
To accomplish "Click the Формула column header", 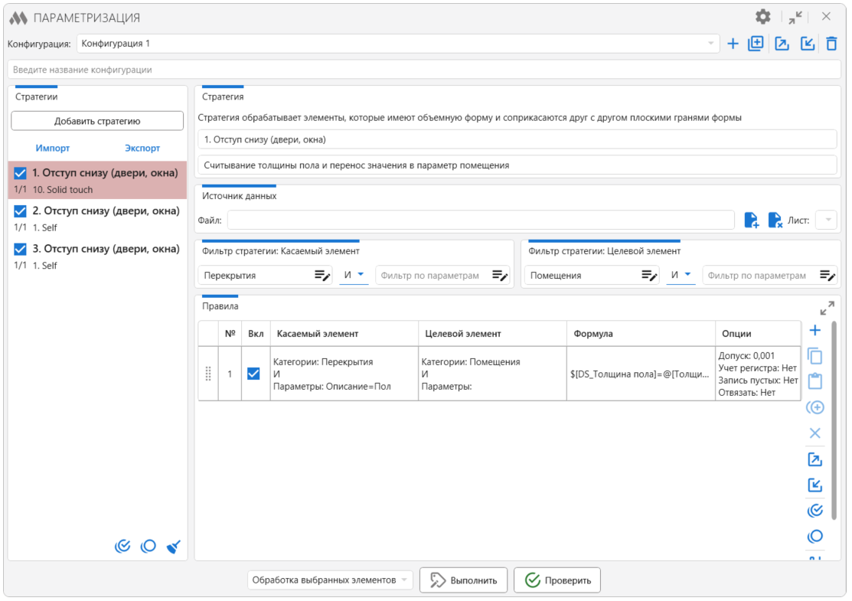I will [x=641, y=334].
